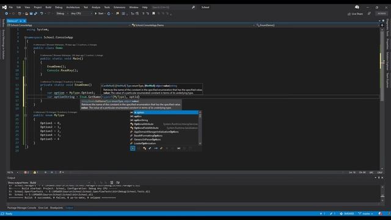The width and height of the screenshot is (391, 220).
Task: Close the Demo.cs editor tab
Action: (x=24, y=21)
